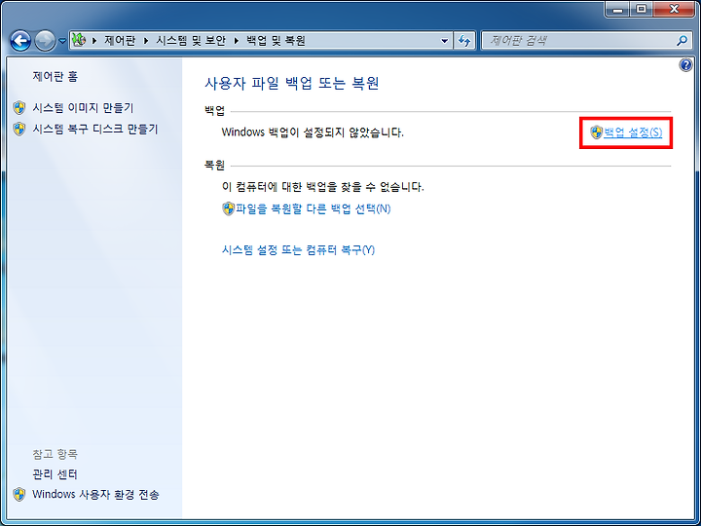Click the heading 사용자 파일 백업 또는 복원
Image resolution: width=701 pixels, height=526 pixels.
pyautogui.click(x=292, y=84)
